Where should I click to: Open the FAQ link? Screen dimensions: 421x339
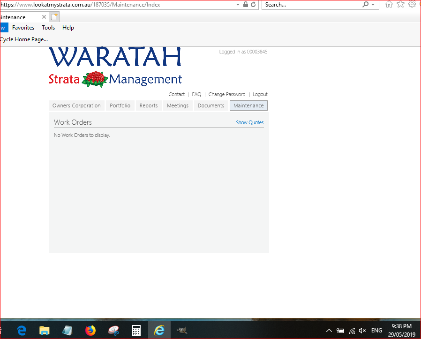click(196, 94)
